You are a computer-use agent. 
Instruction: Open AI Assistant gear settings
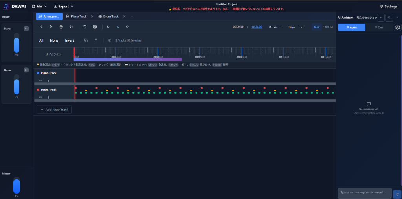tap(397, 27)
